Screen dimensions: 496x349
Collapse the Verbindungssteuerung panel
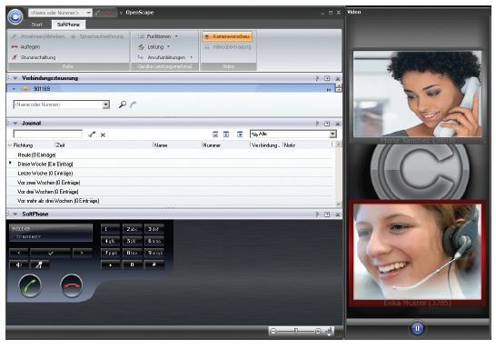tap(15, 78)
